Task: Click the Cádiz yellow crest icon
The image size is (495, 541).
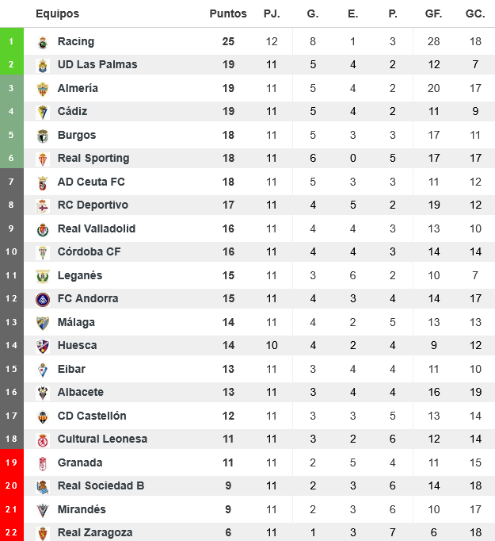Action: (43, 112)
